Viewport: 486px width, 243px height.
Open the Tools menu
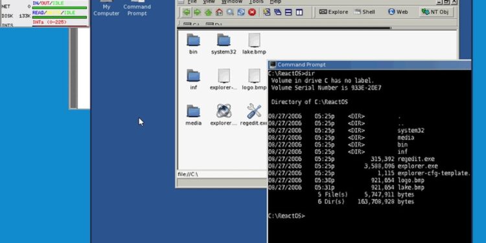point(256,2)
